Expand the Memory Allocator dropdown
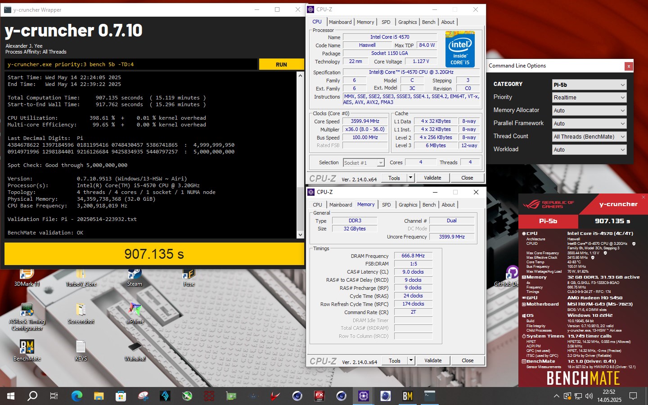This screenshot has width=648, height=405. [x=589, y=111]
